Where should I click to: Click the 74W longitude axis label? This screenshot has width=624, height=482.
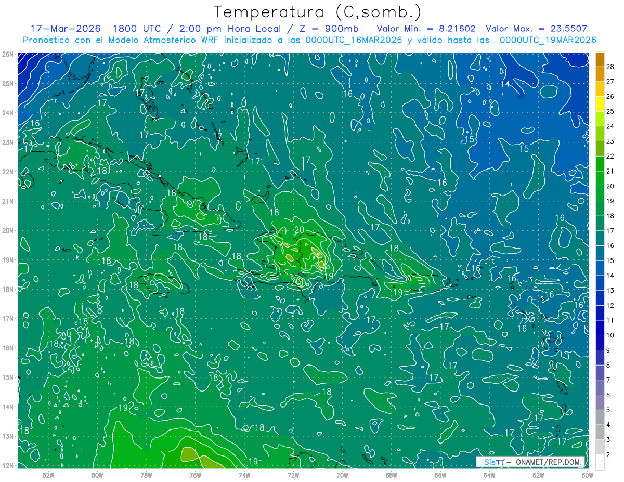tap(244, 474)
